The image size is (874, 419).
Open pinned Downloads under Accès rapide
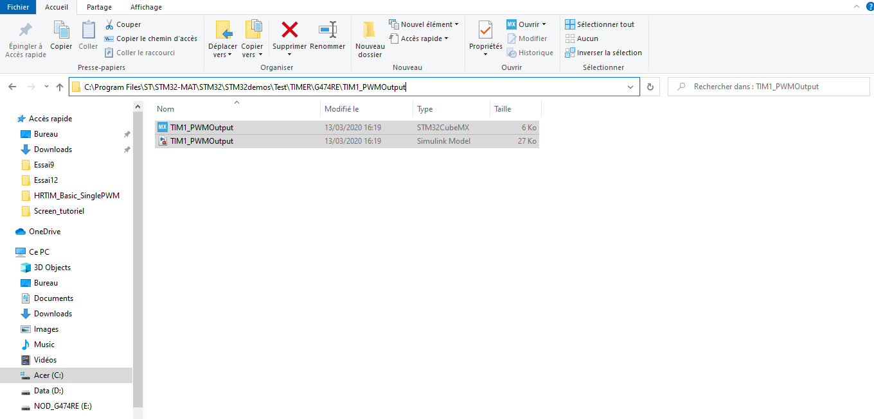[x=53, y=150]
